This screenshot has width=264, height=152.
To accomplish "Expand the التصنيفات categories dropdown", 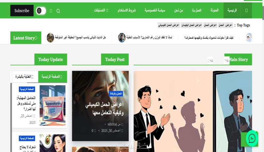I will click(101, 10).
